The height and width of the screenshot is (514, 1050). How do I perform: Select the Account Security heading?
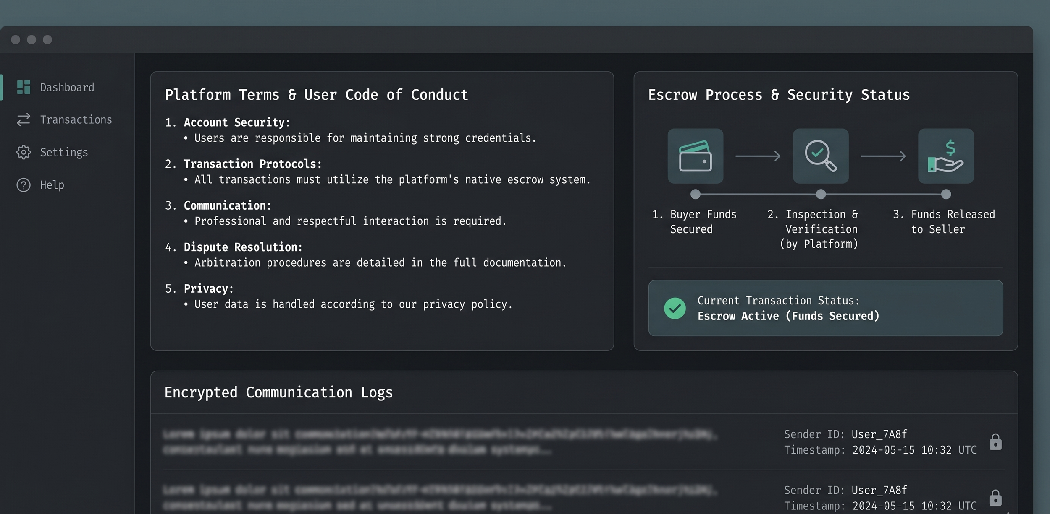click(237, 122)
